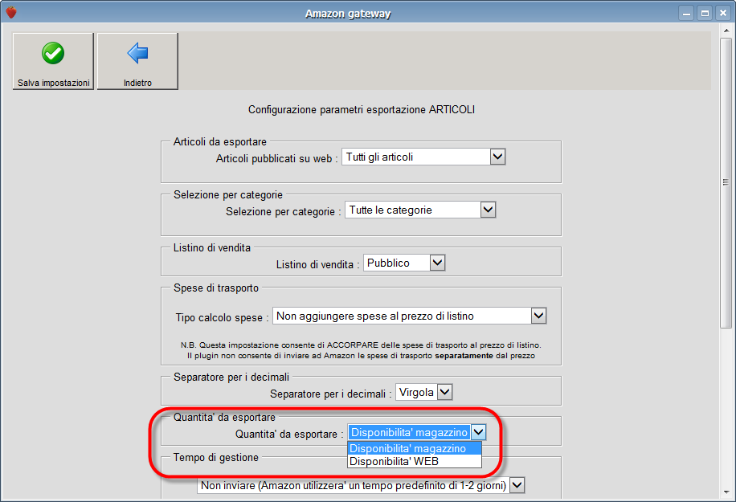736x502 pixels.
Task: Click the scrollbar up arrow
Action: [x=726, y=31]
